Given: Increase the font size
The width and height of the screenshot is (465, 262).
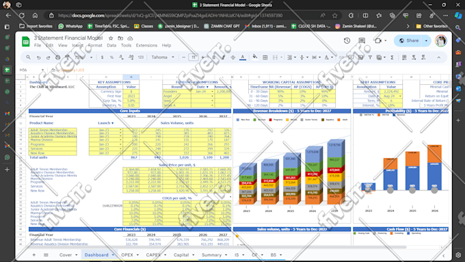Looking at the screenshot, I should (203, 57).
